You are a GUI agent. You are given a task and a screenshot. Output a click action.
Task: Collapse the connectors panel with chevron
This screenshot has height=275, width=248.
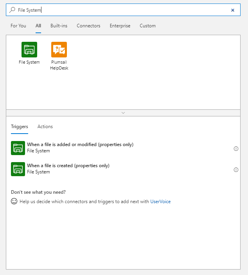point(123,113)
